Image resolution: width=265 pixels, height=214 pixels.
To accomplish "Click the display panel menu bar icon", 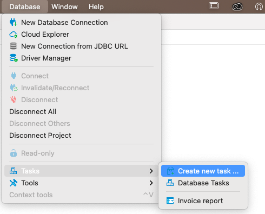I will [x=214, y=6].
